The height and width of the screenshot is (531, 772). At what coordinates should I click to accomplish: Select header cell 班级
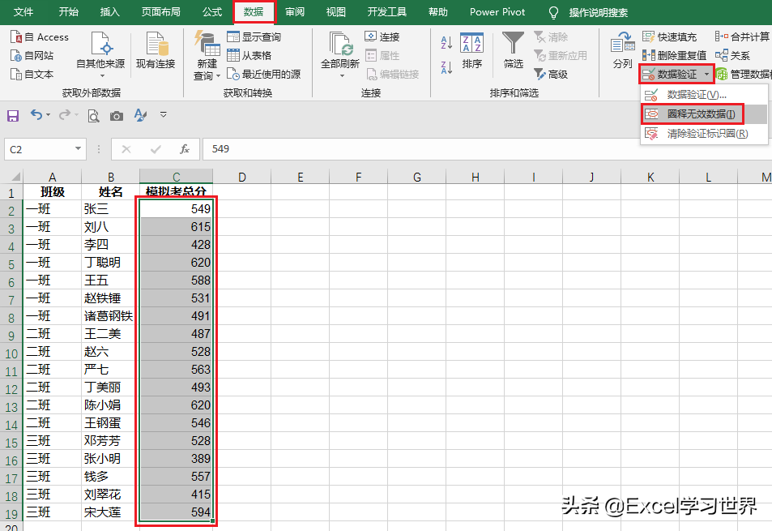pos(52,191)
